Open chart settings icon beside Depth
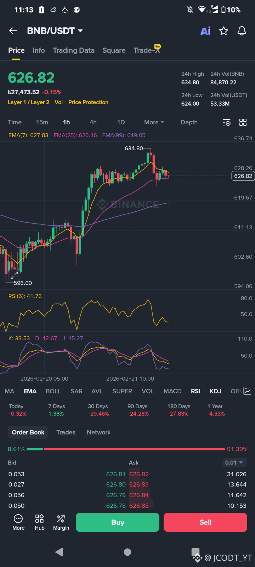This screenshot has width=255, height=567. (227, 122)
